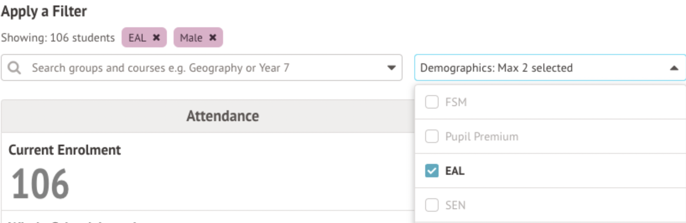Focus the search groups and courses field
The image size is (686, 223).
201,67
